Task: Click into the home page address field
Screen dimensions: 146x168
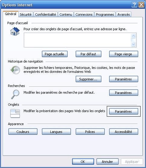Action: 78,40
